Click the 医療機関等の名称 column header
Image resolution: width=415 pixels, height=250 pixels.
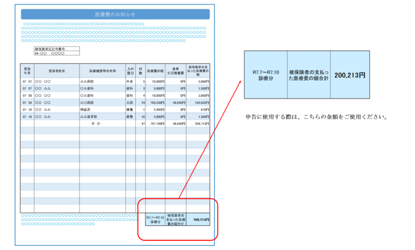pos(102,70)
